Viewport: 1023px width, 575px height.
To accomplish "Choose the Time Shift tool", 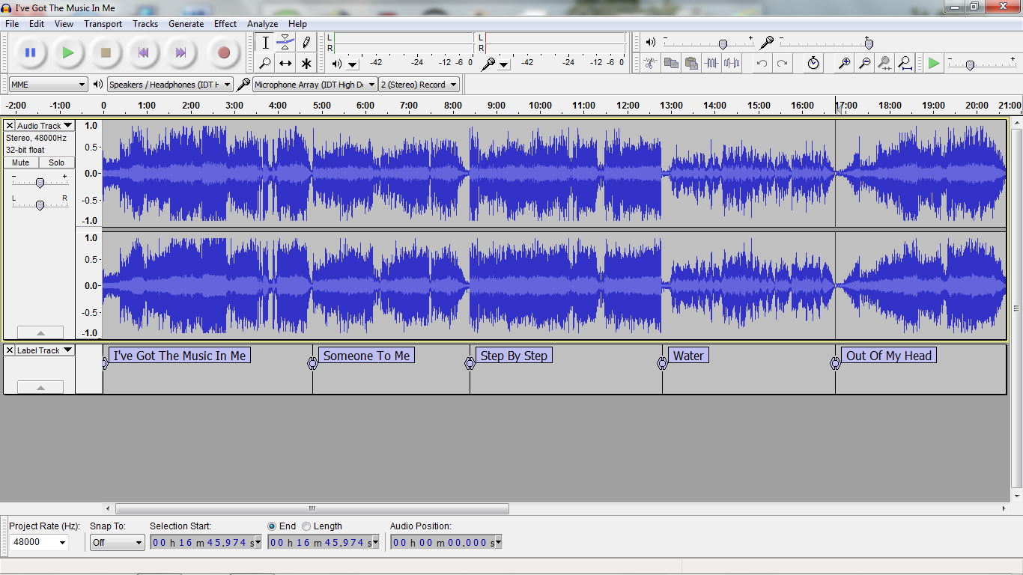I will click(285, 64).
